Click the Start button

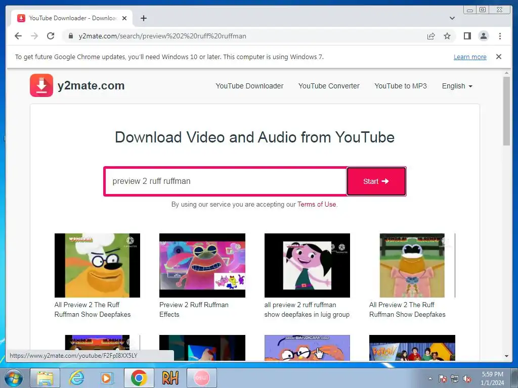click(x=376, y=181)
